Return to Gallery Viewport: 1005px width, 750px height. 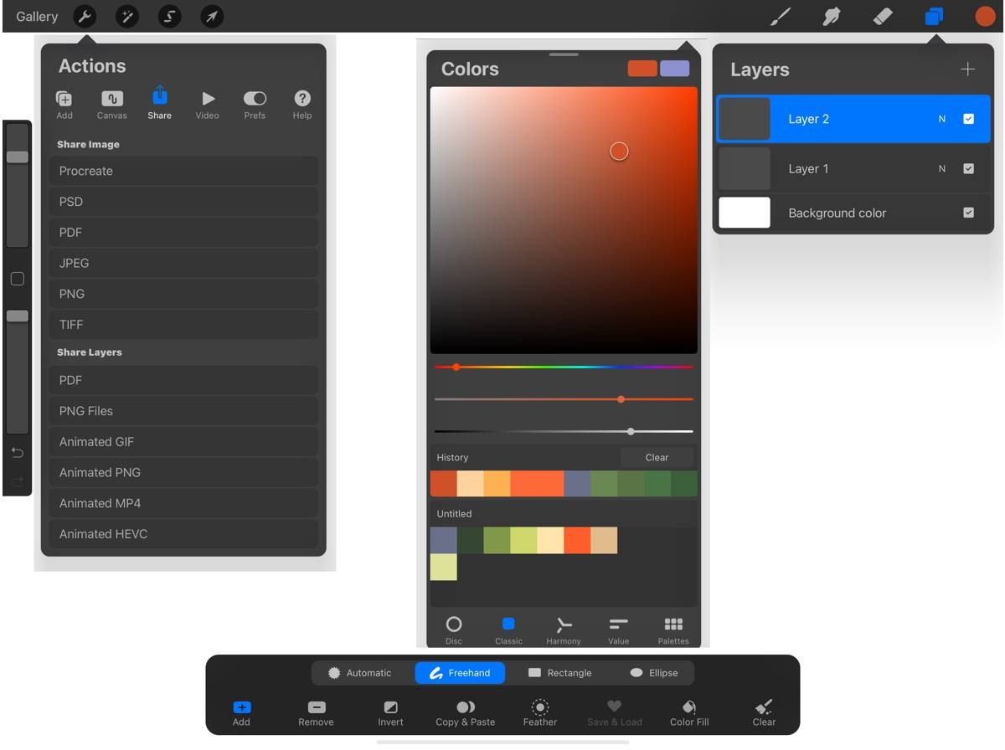pyautogui.click(x=37, y=16)
